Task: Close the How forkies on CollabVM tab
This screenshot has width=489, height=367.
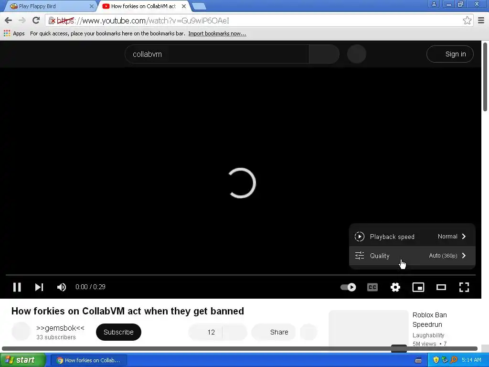Action: pos(184,6)
